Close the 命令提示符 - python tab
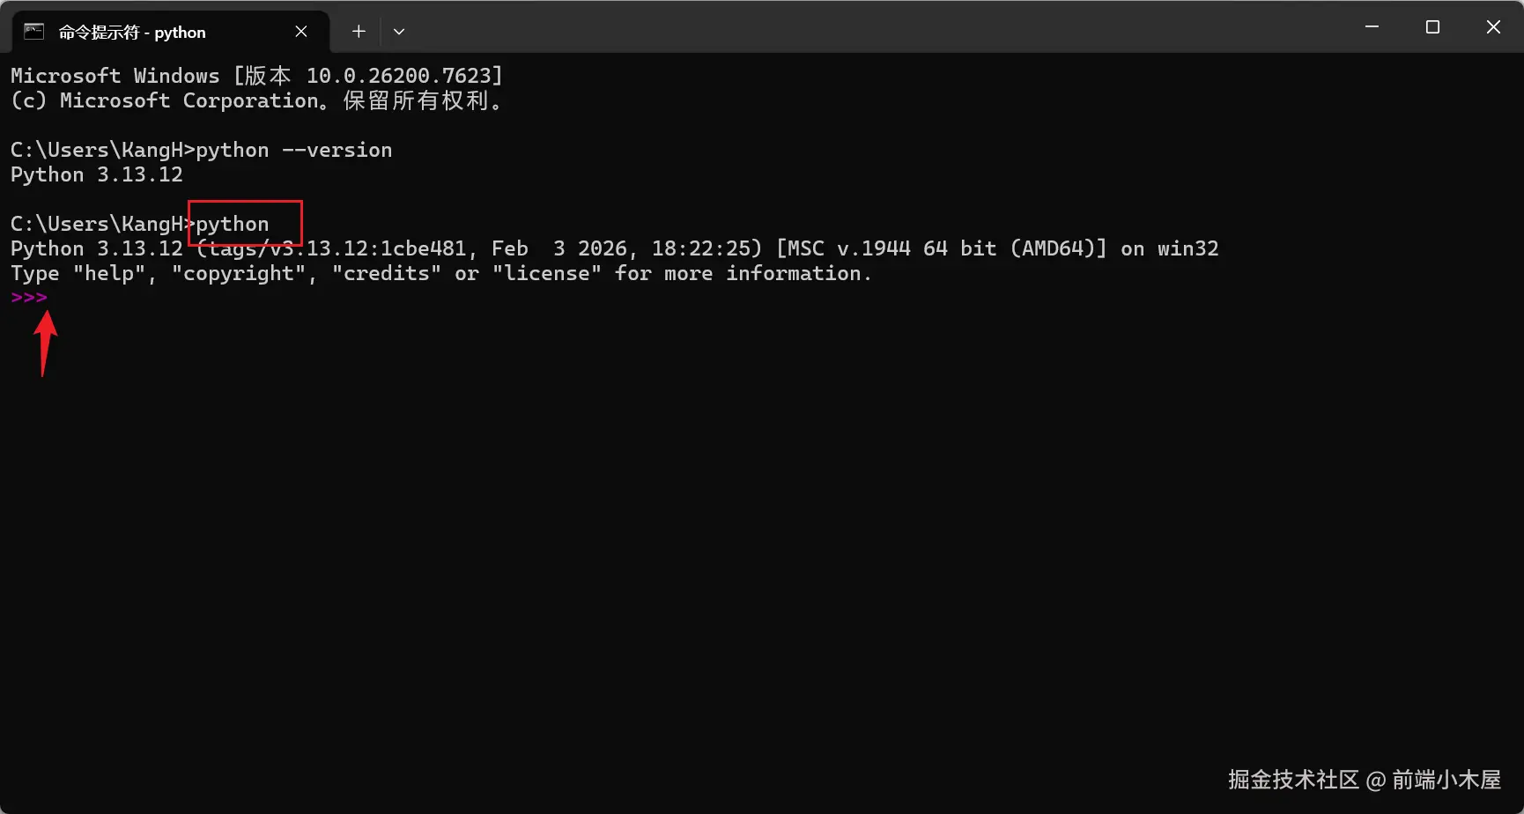The image size is (1524, 814). (301, 32)
